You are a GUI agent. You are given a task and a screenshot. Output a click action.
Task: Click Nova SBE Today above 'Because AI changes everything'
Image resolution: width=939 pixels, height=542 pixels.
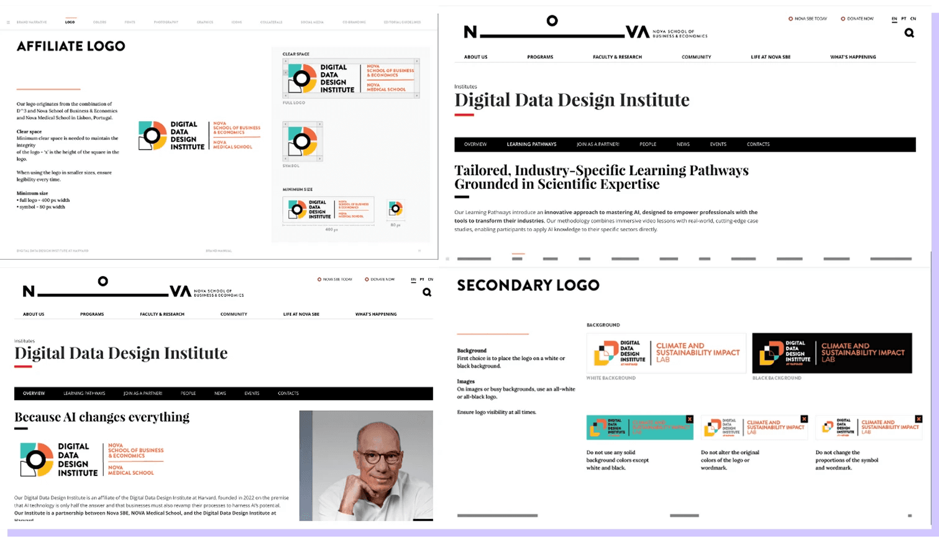pos(335,280)
